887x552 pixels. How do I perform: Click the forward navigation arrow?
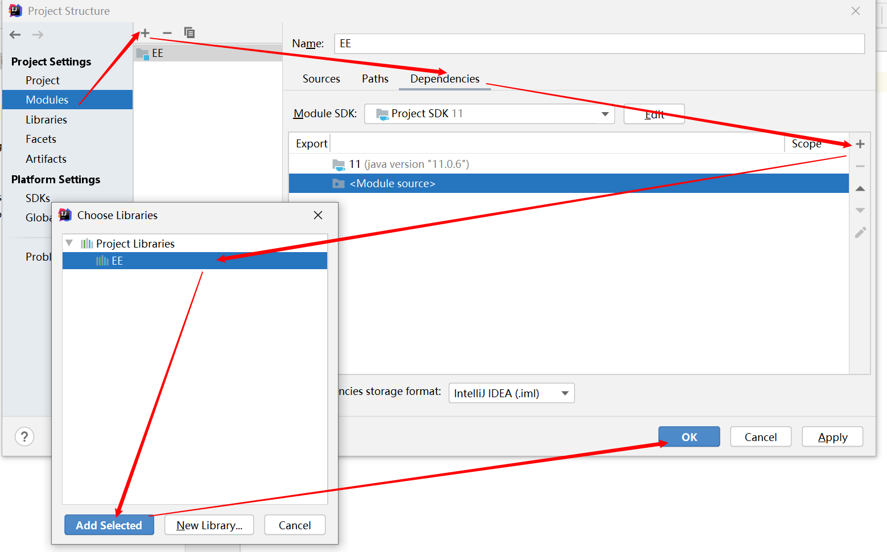(38, 35)
